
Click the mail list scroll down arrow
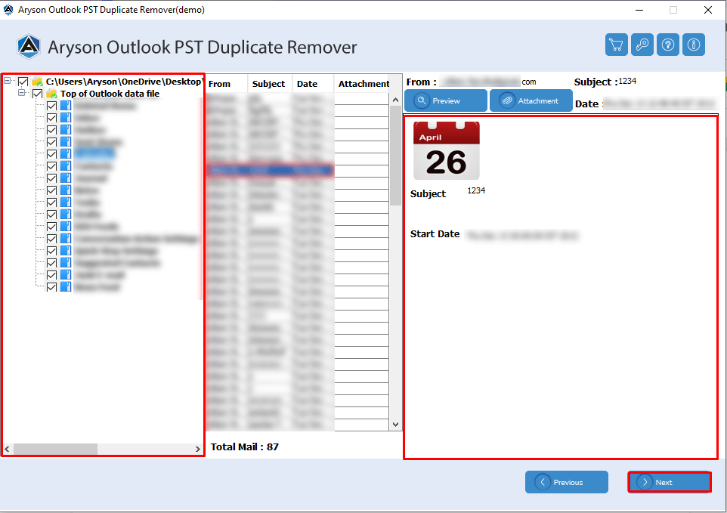pos(395,424)
